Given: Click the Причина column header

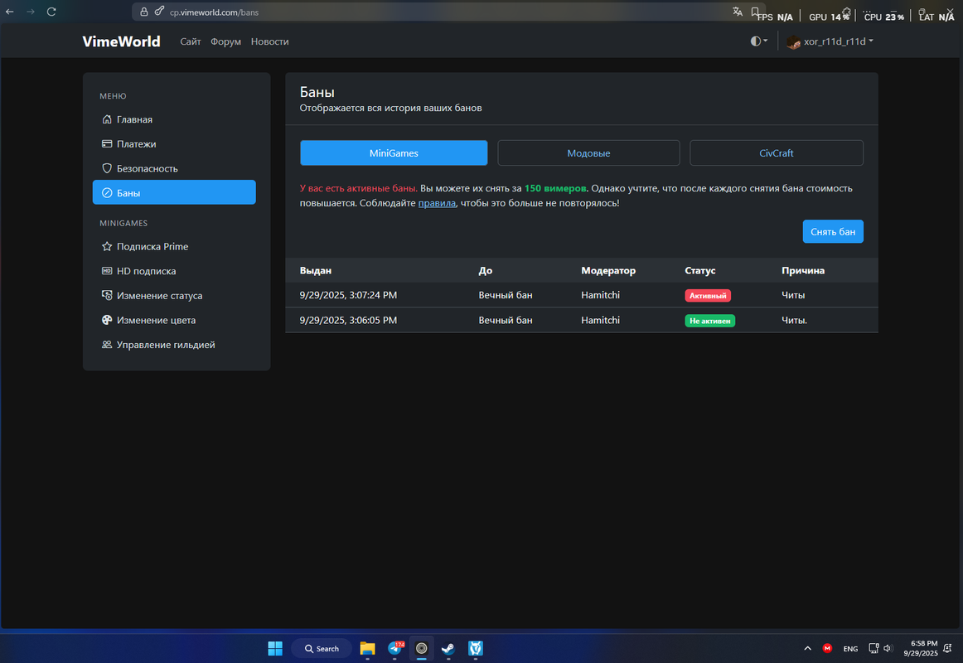Looking at the screenshot, I should coord(803,270).
